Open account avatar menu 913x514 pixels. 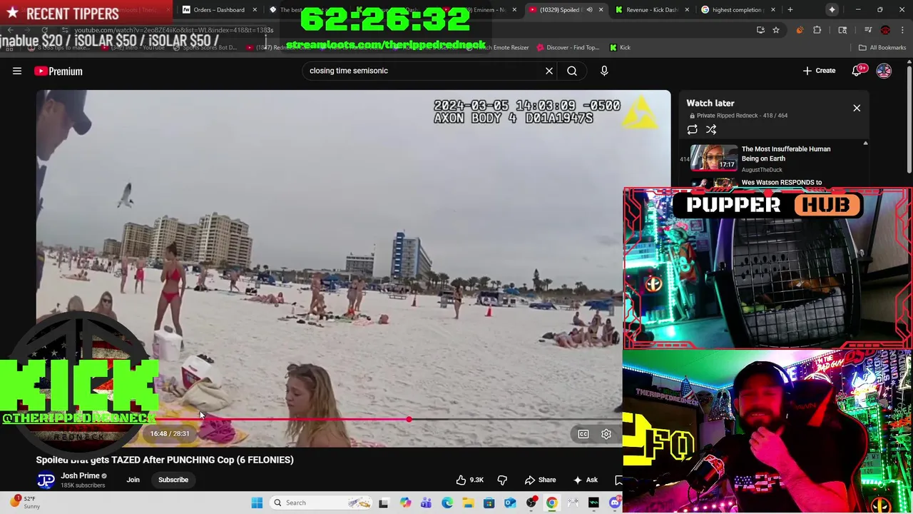(884, 71)
